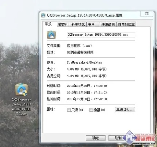Click the QQBrowser icon in properties title bar
The height and width of the screenshot is (147, 157).
(x=43, y=15)
